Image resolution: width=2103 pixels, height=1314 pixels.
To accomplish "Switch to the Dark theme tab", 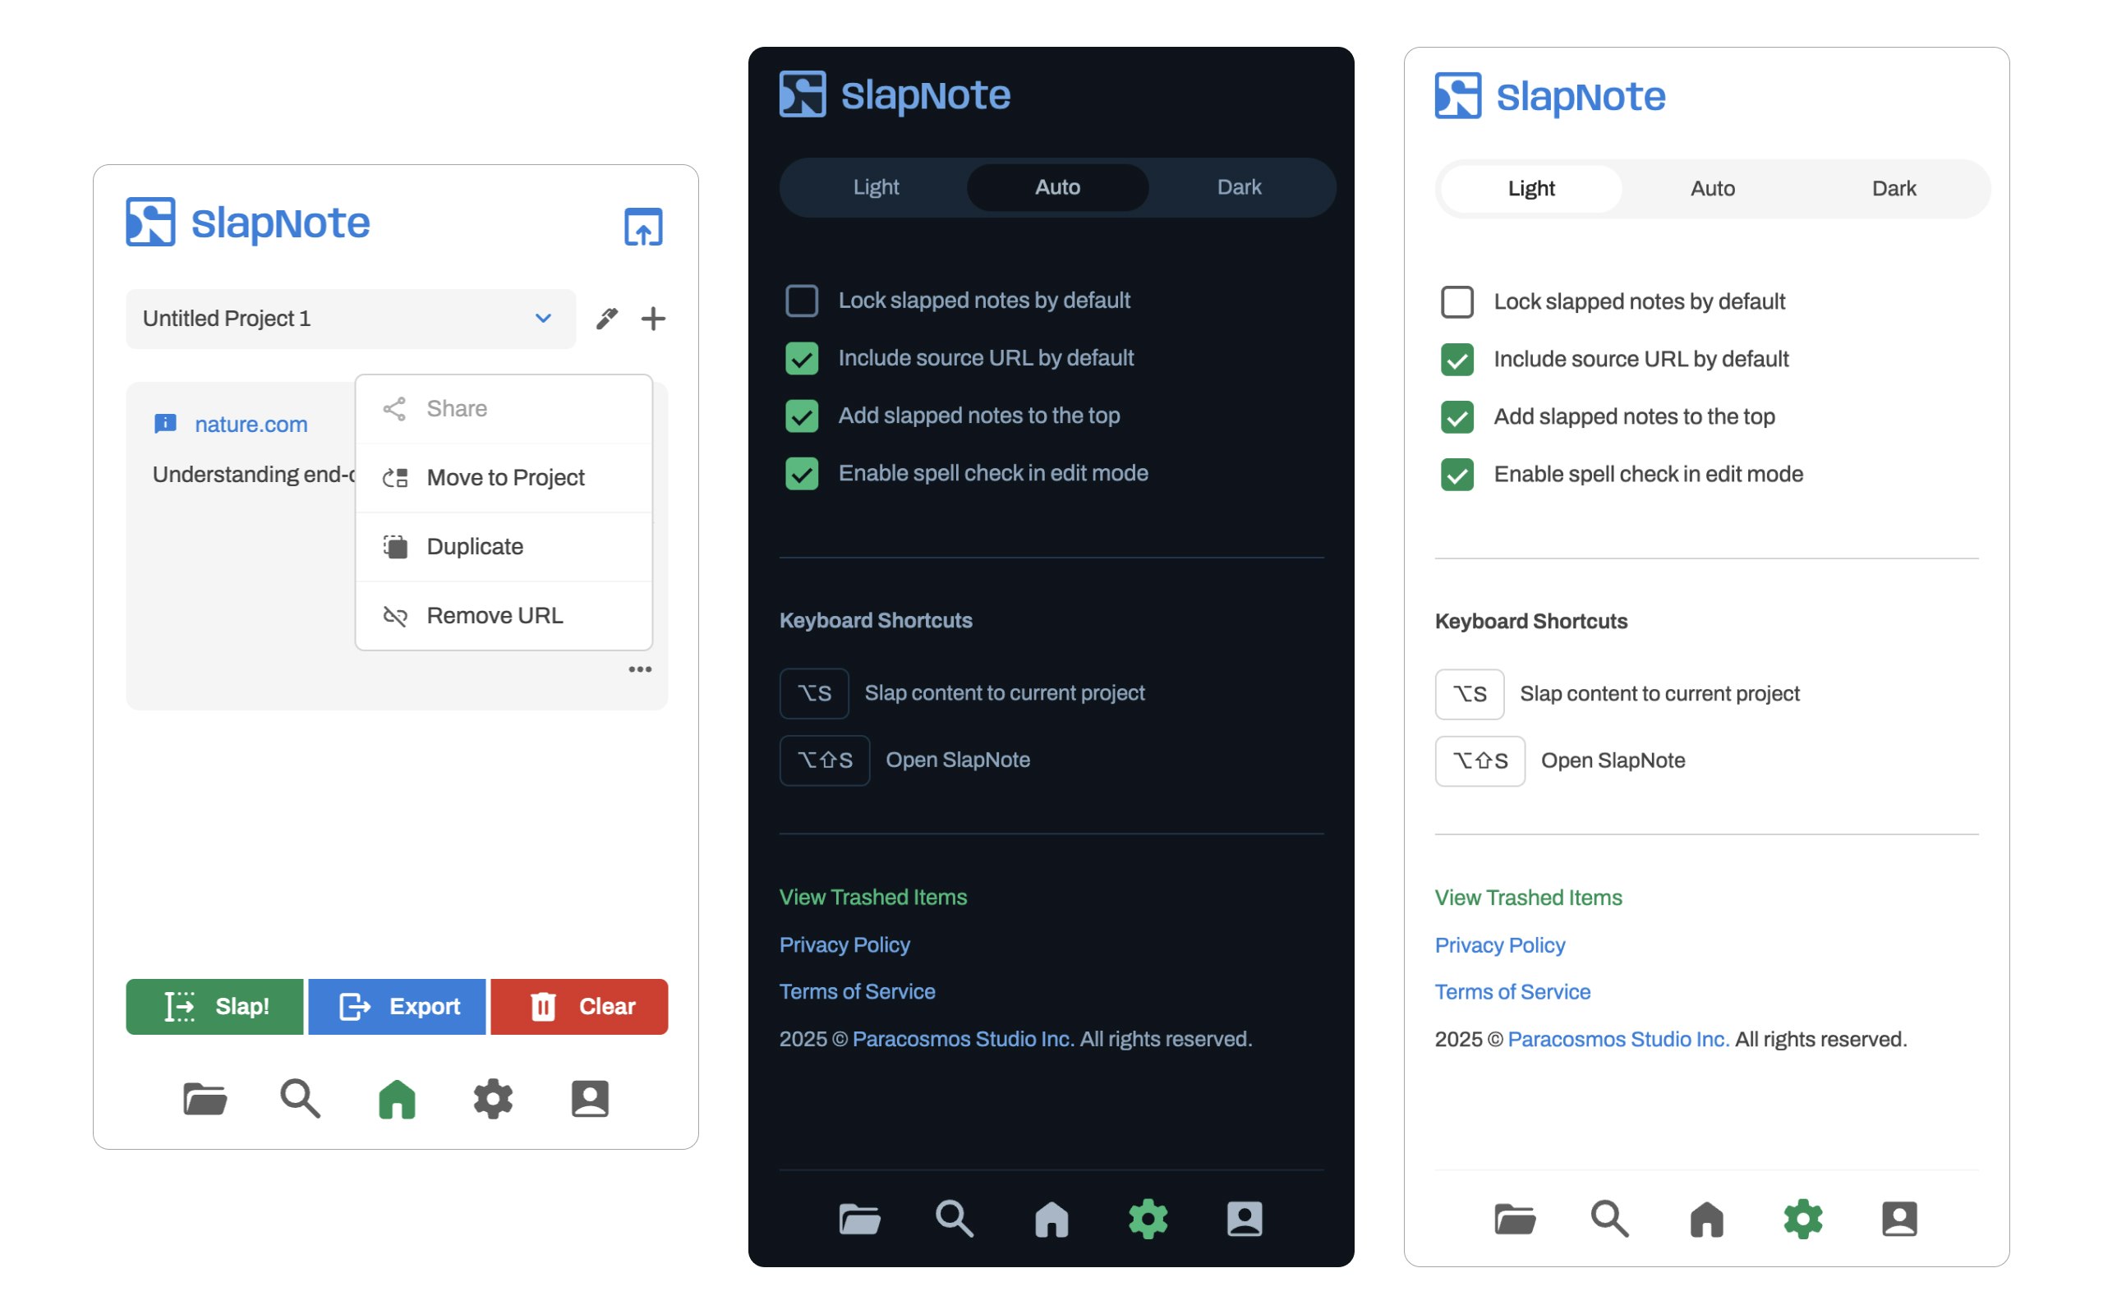I will (x=1239, y=187).
